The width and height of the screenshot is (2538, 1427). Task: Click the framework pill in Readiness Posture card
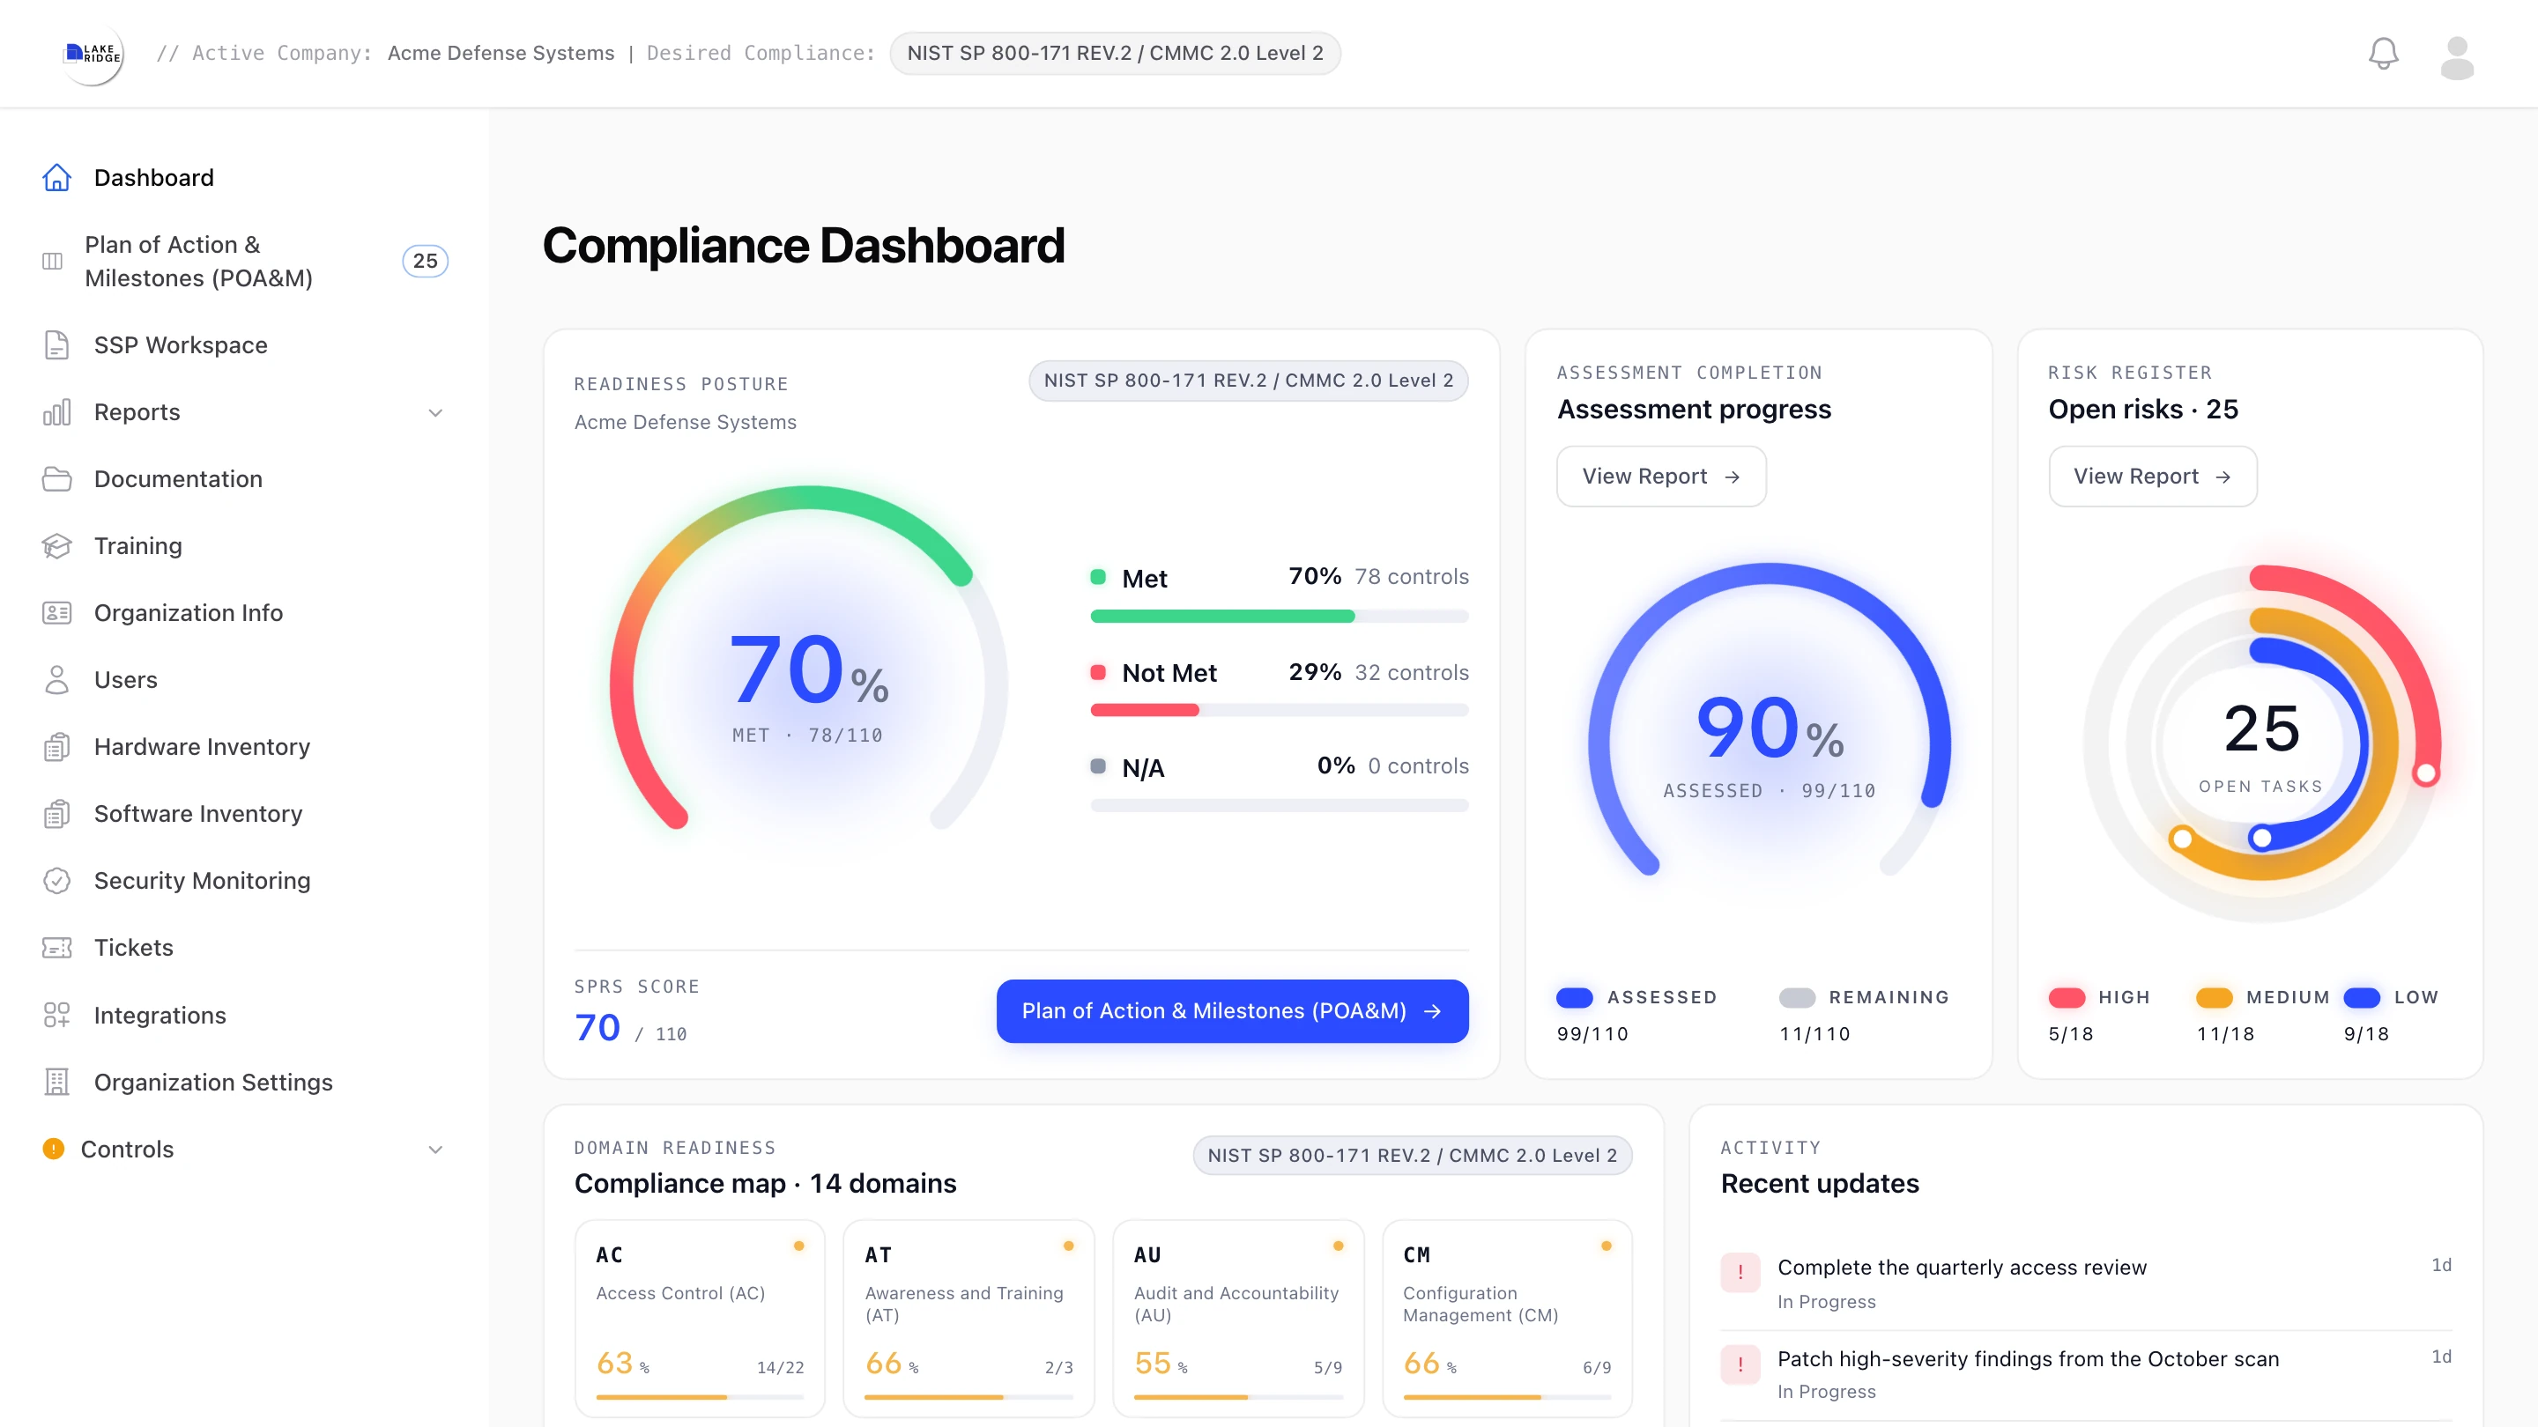point(1249,381)
